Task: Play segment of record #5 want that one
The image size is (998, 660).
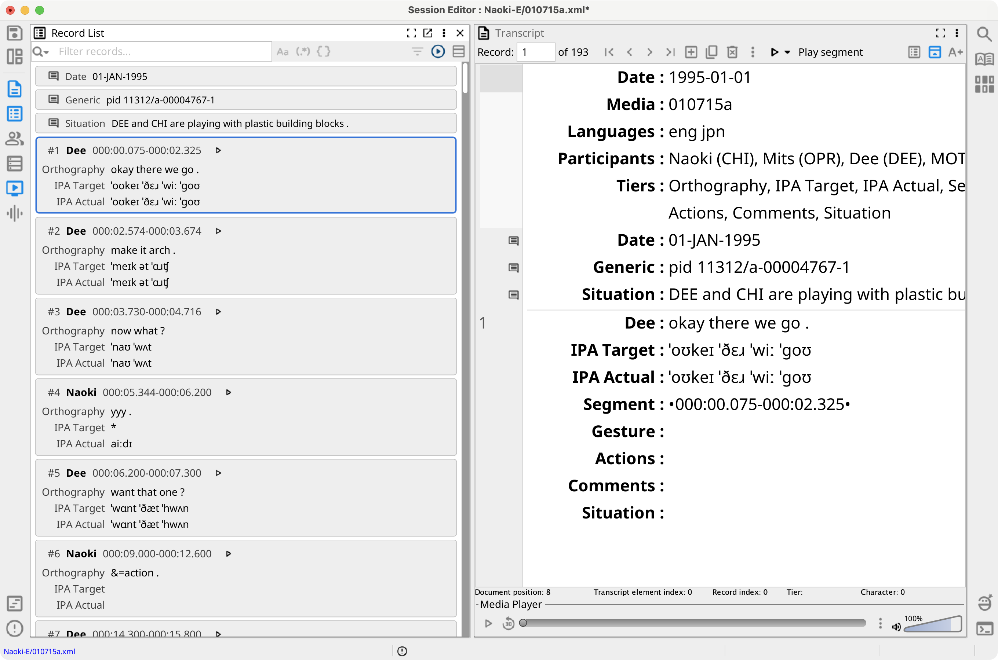Action: [x=218, y=473]
